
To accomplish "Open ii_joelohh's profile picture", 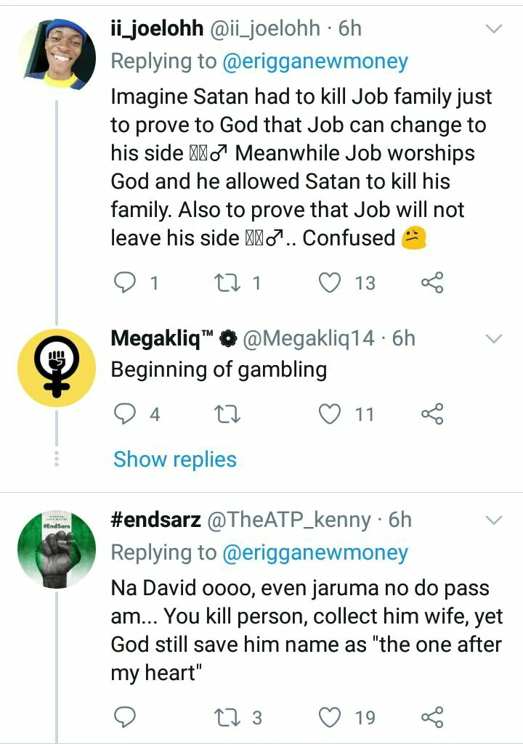I will tap(57, 54).
